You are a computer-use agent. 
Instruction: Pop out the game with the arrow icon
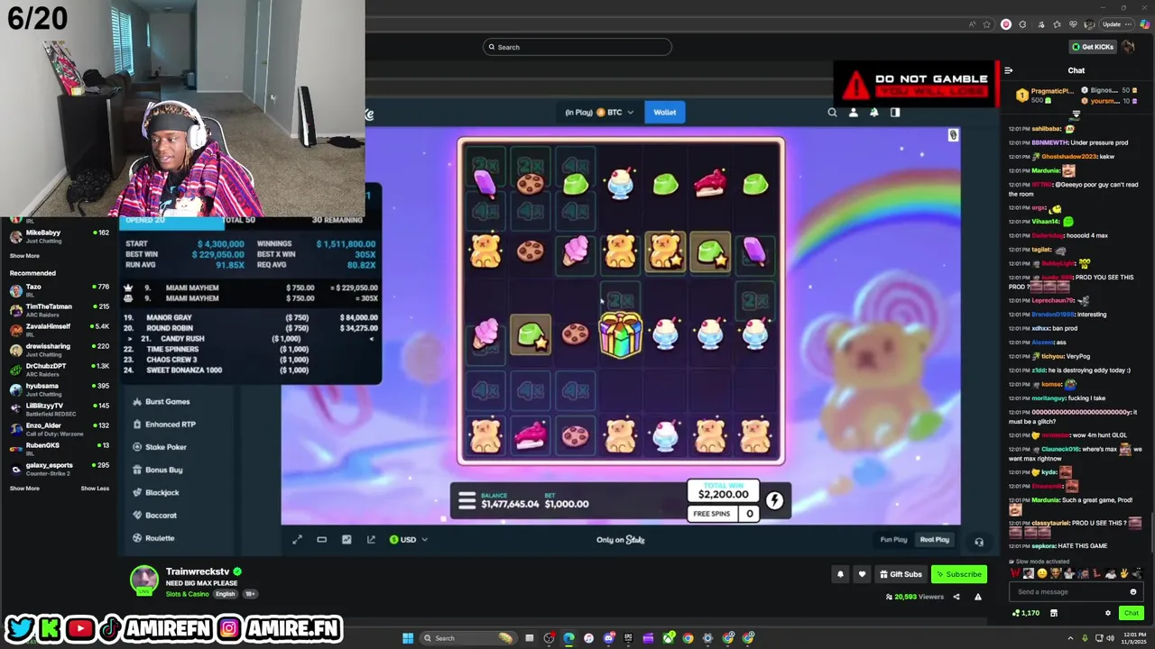coord(371,540)
